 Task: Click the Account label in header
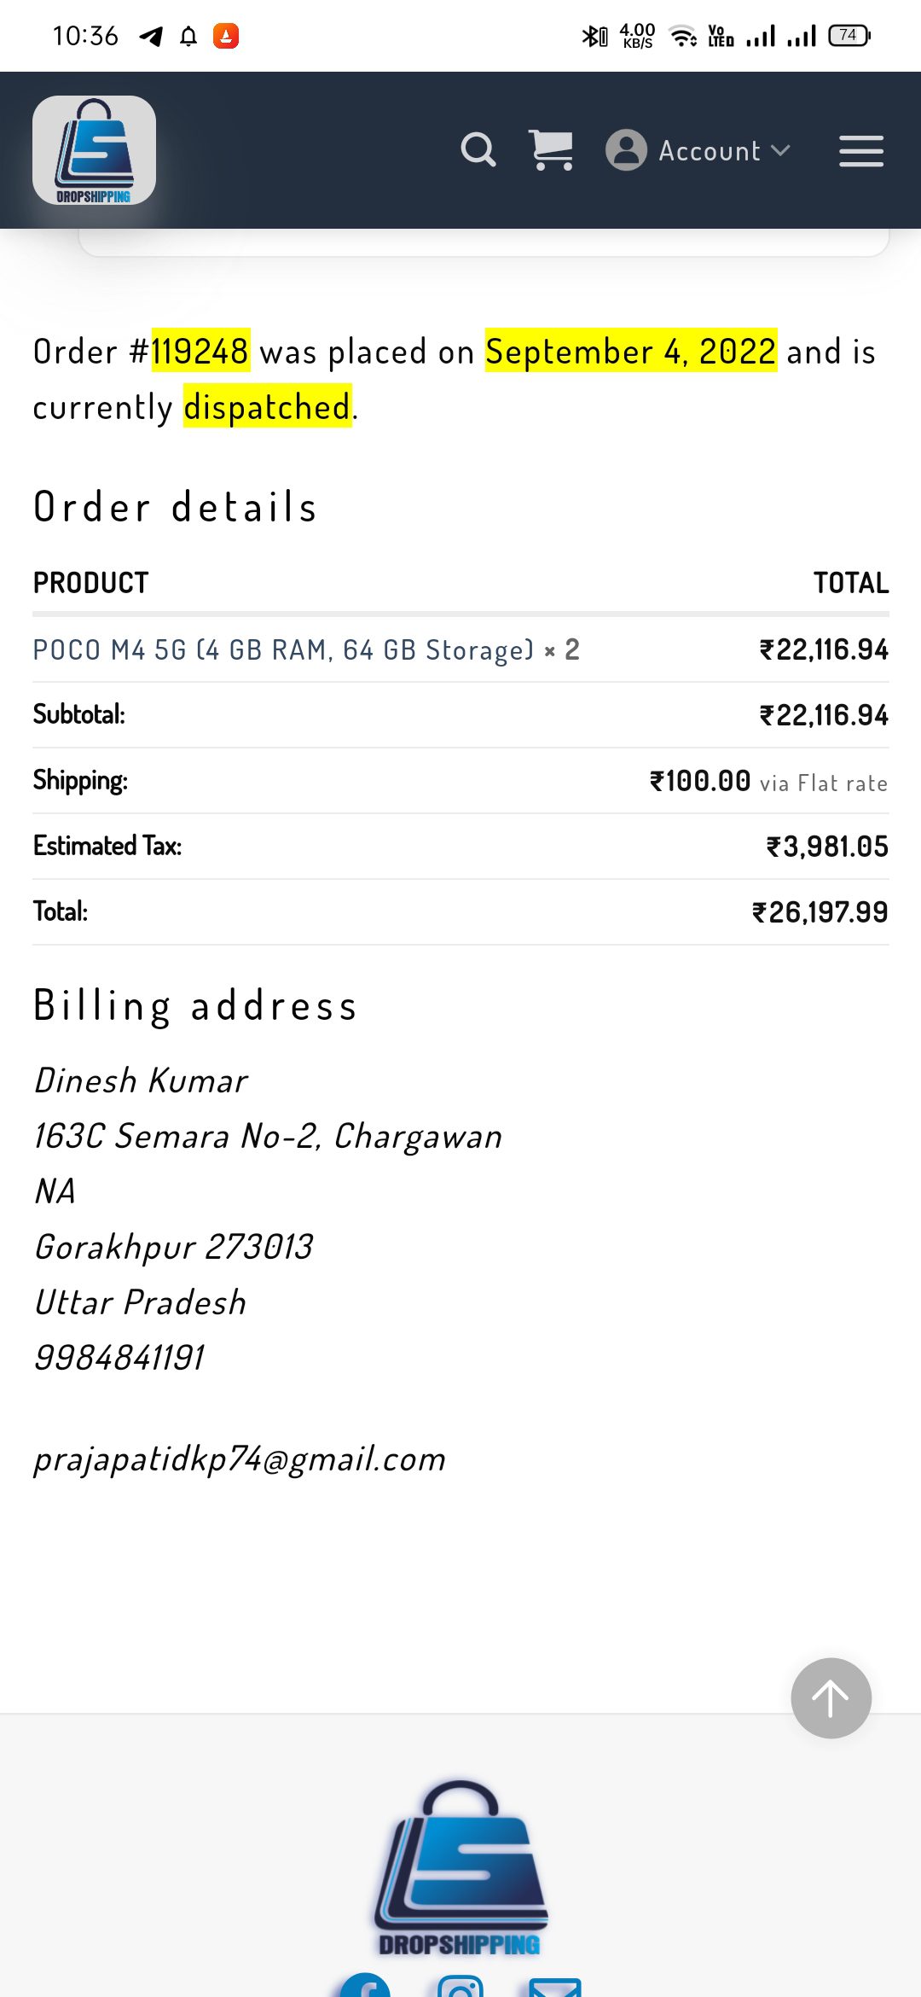pyautogui.click(x=709, y=151)
